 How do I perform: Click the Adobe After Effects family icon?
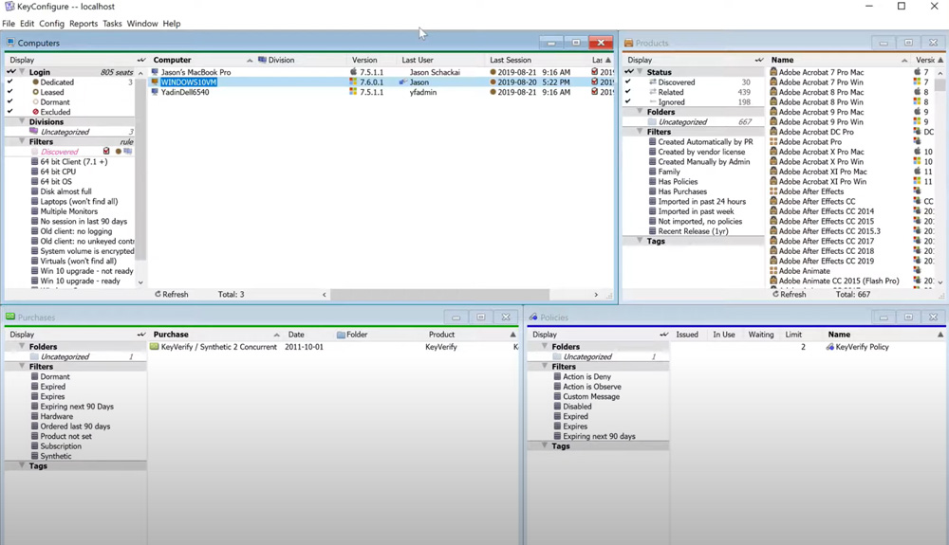pyautogui.click(x=773, y=191)
